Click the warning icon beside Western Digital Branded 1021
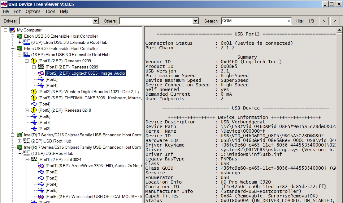This screenshot has width=343, height=203. click(x=34, y=92)
